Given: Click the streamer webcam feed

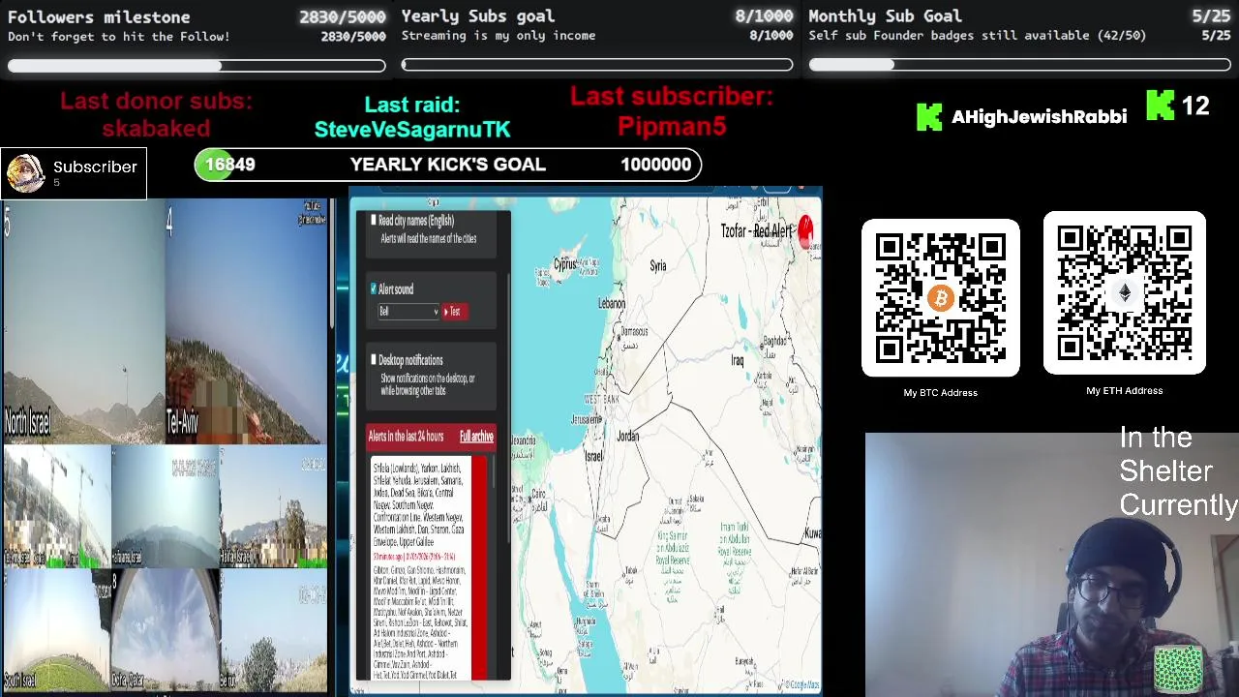Looking at the screenshot, I should click(1051, 564).
